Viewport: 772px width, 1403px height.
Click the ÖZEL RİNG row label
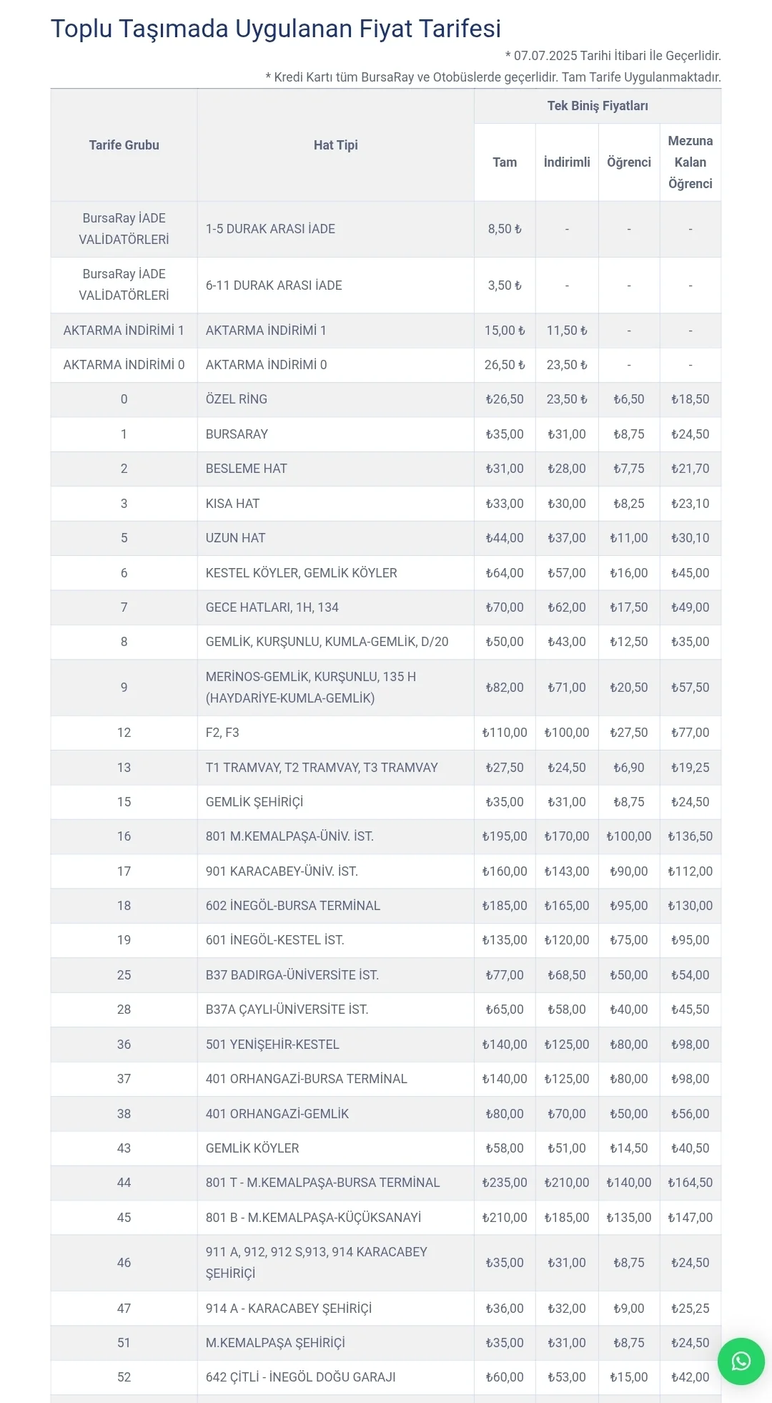tap(236, 399)
